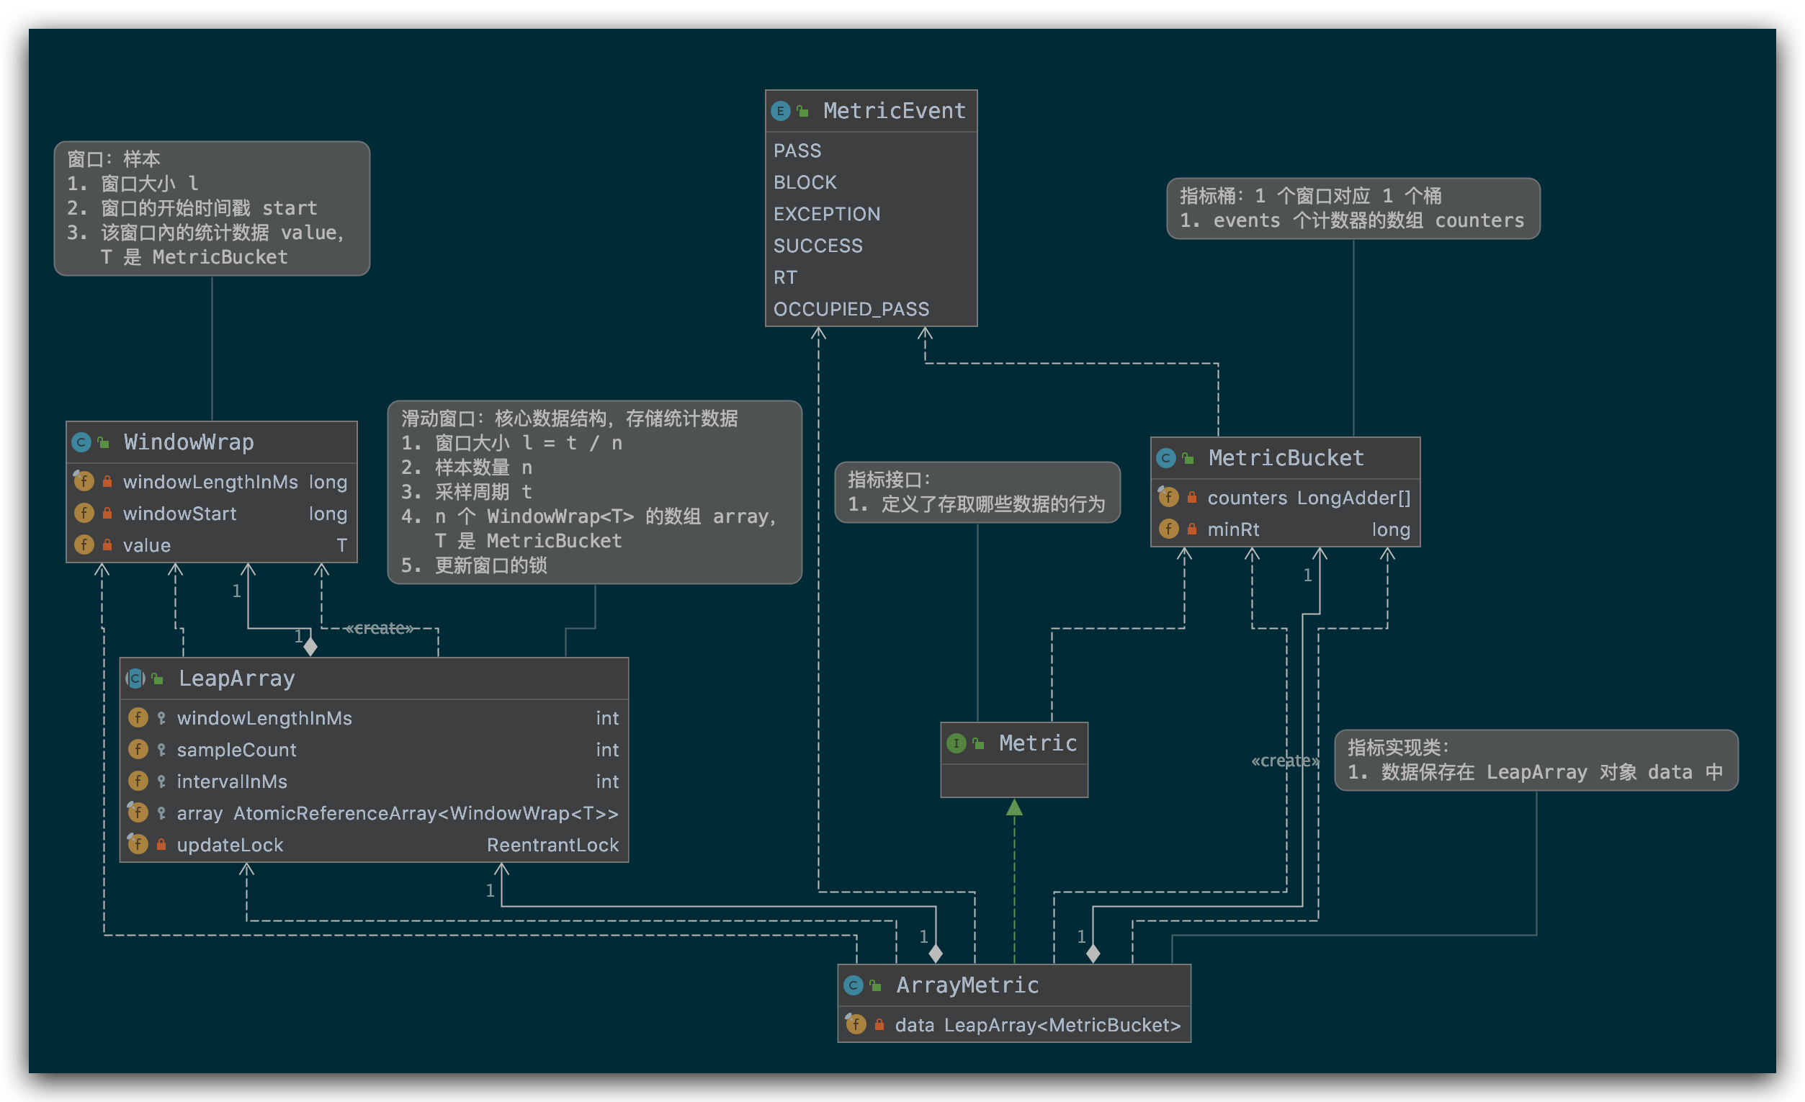The height and width of the screenshot is (1102, 1805).
Task: Click the lock icon on windowStart field
Action: click(107, 513)
